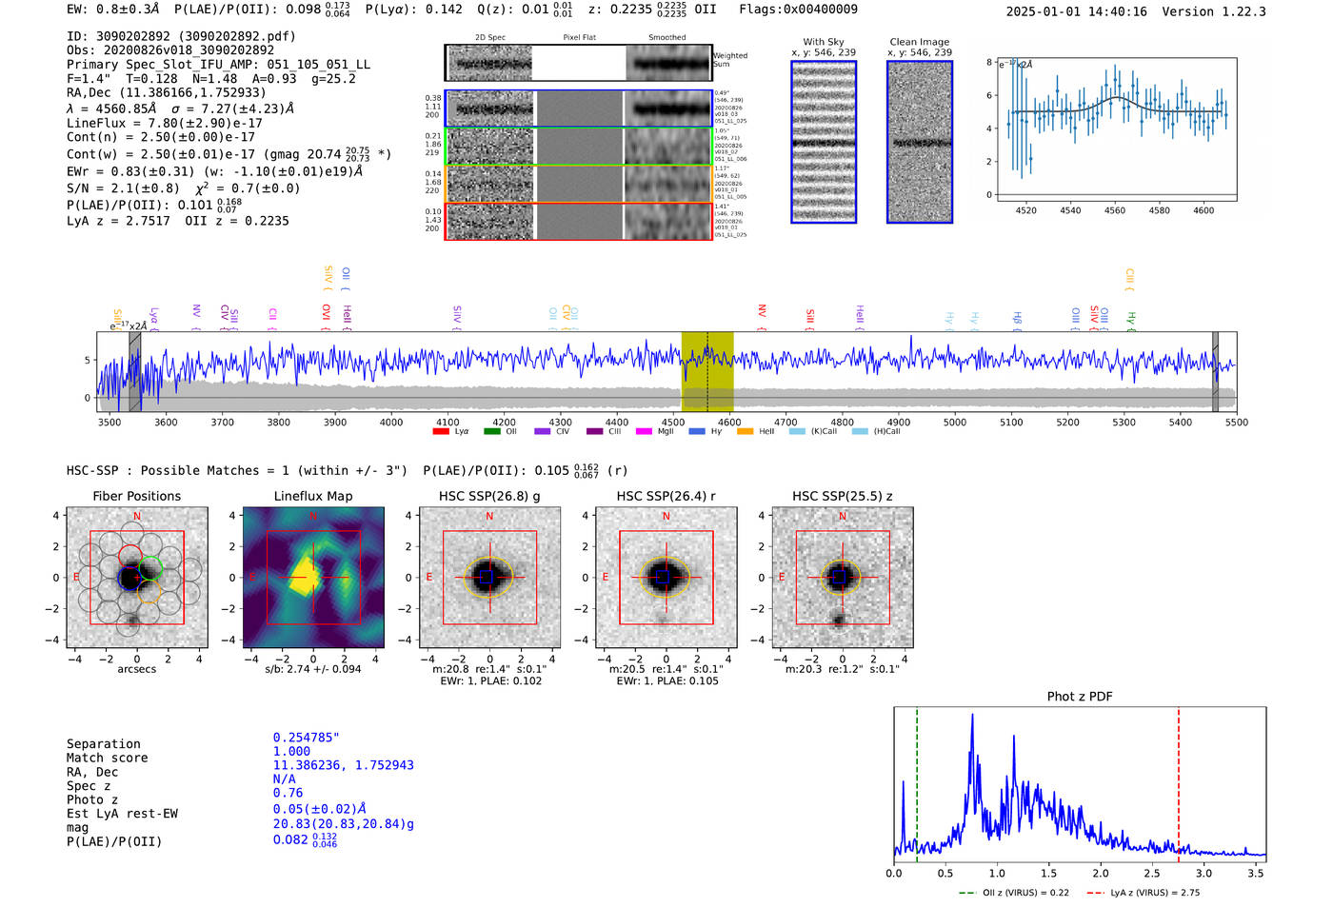Click the Flags:0x00400009 text
Screen dimensions: 1333x907
pyautogui.click(x=798, y=10)
